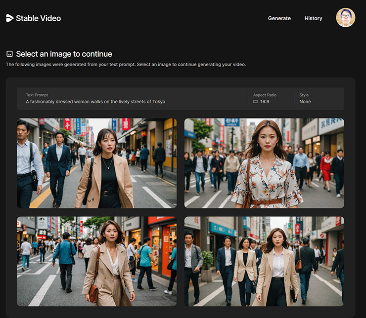366x318 pixels.
Task: Go to the Generate page
Action: (279, 18)
